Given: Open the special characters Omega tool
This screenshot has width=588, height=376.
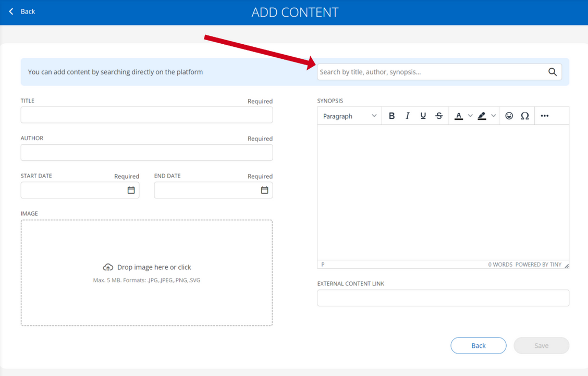Looking at the screenshot, I should [x=524, y=116].
